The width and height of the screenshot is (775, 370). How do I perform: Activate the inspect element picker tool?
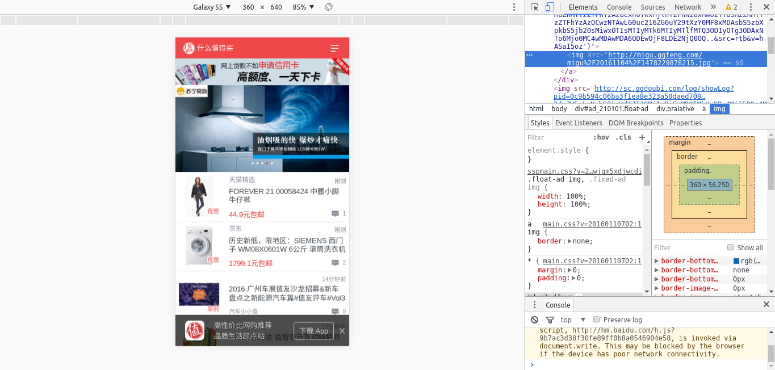tap(535, 7)
